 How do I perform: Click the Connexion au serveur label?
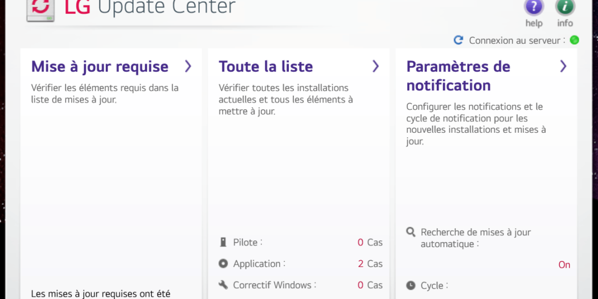click(x=517, y=40)
